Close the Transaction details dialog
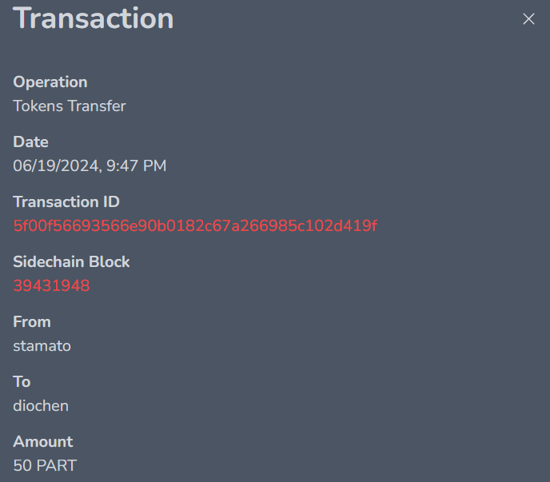Screen dimensions: 550x482 (528, 18)
